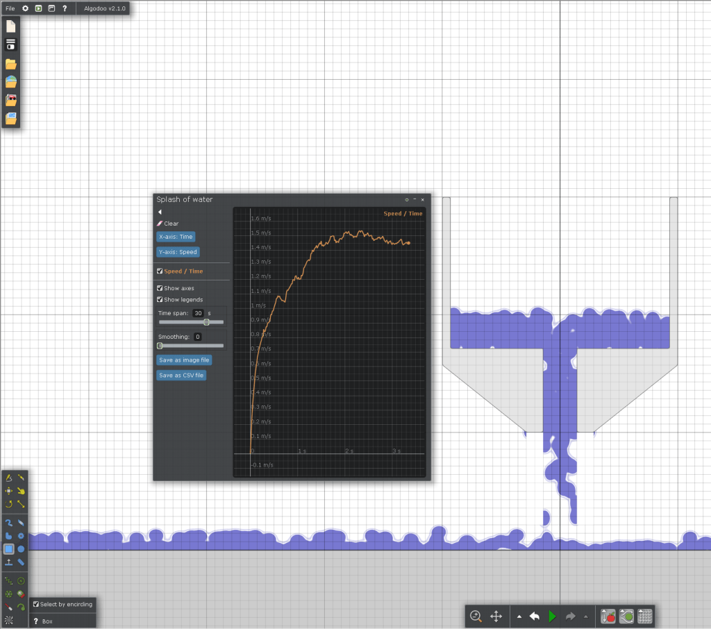The image size is (711, 629).
Task: Select the Rotate tool
Action: pyautogui.click(x=8, y=503)
